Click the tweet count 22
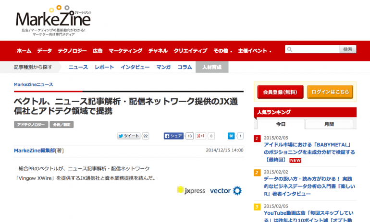Screen dimensions: 370x222 (146, 136)
